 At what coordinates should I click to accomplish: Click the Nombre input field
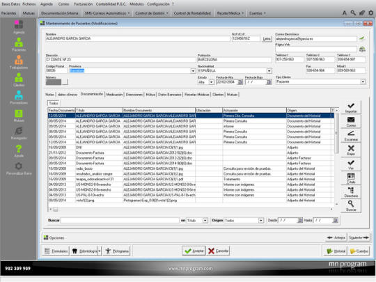[x=138, y=38]
